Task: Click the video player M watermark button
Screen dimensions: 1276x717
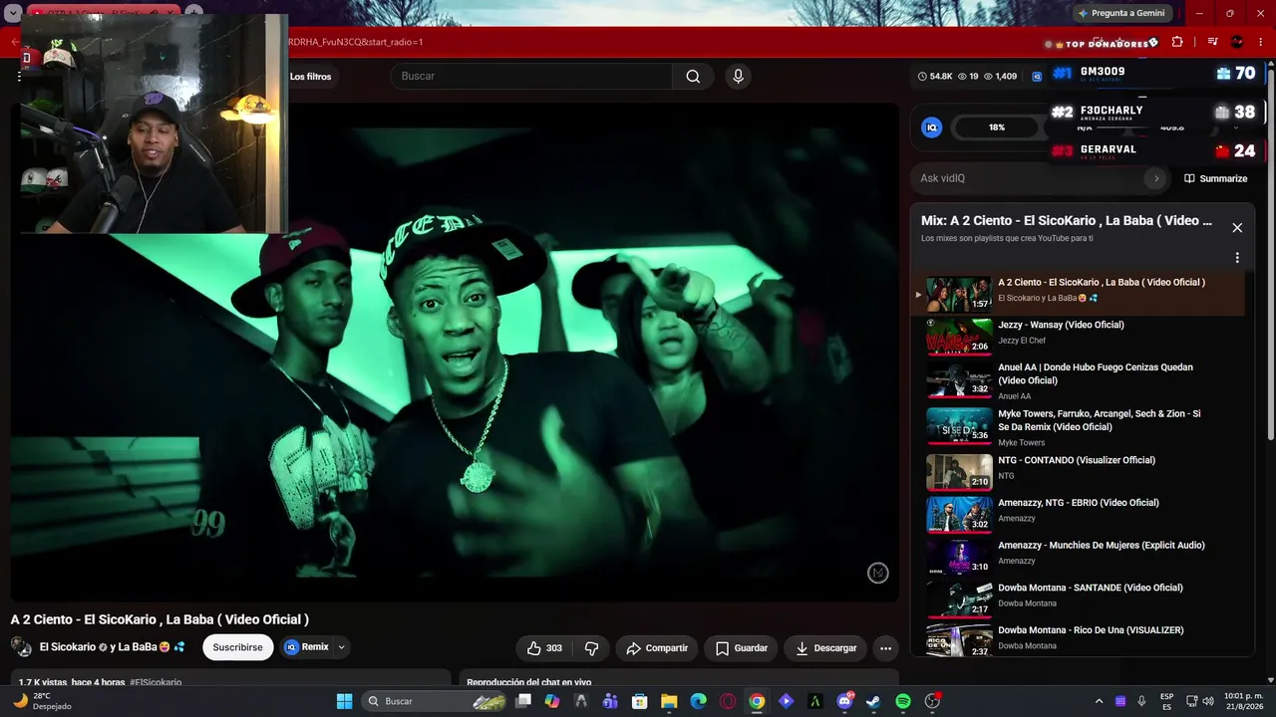Action: click(877, 573)
